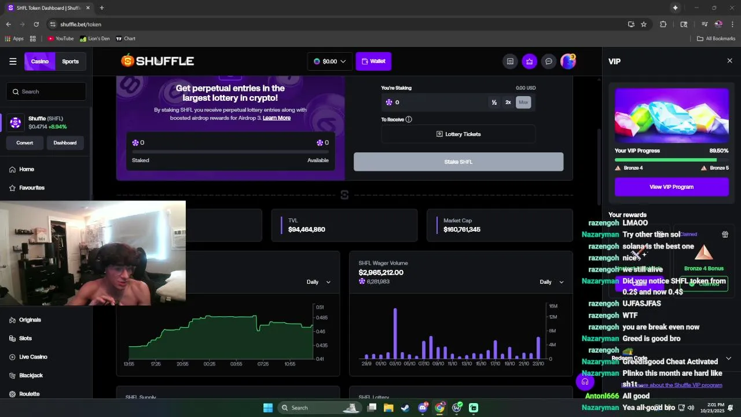
Task: Open the chat bubble icon
Action: click(549, 61)
